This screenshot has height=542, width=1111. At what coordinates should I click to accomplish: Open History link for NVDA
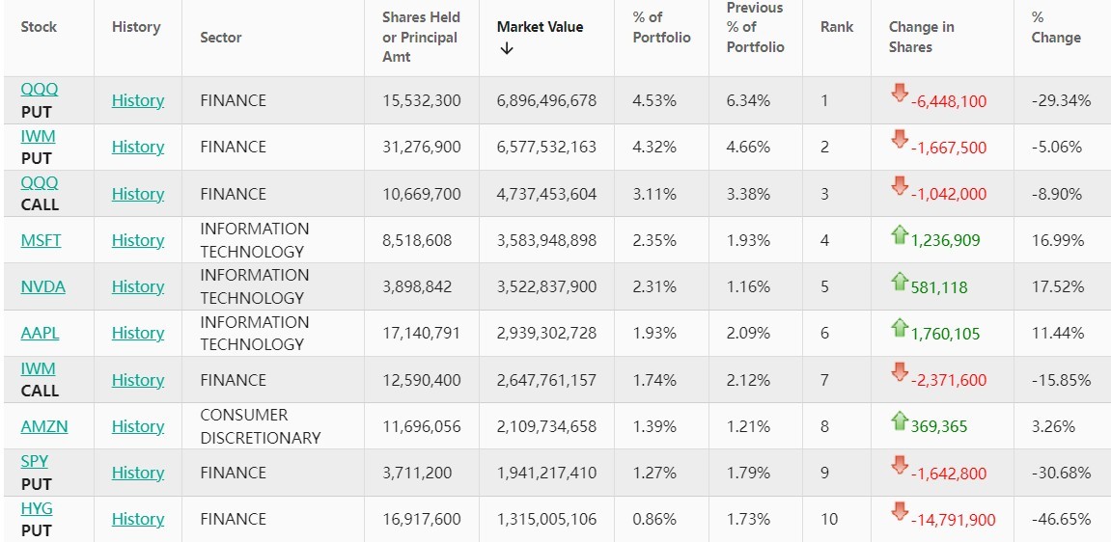138,286
